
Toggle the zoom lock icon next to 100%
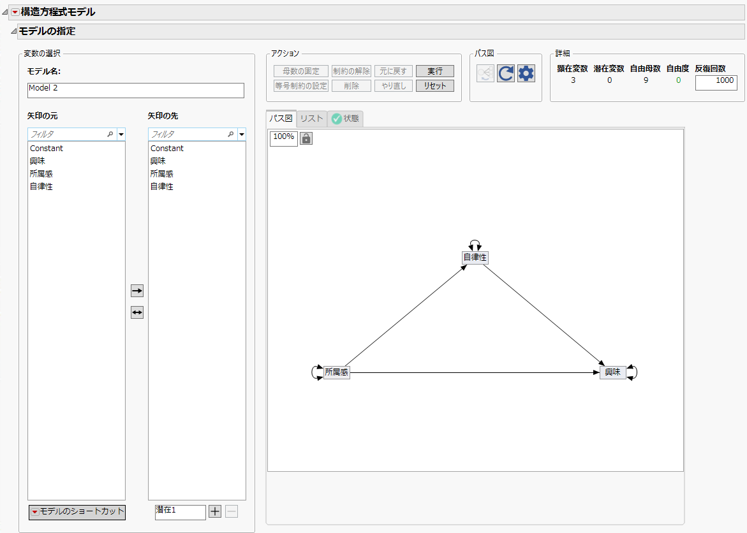[306, 138]
